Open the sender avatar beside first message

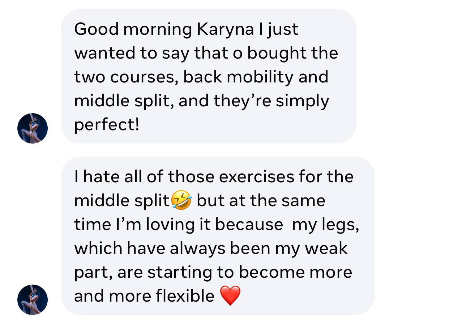[33, 128]
